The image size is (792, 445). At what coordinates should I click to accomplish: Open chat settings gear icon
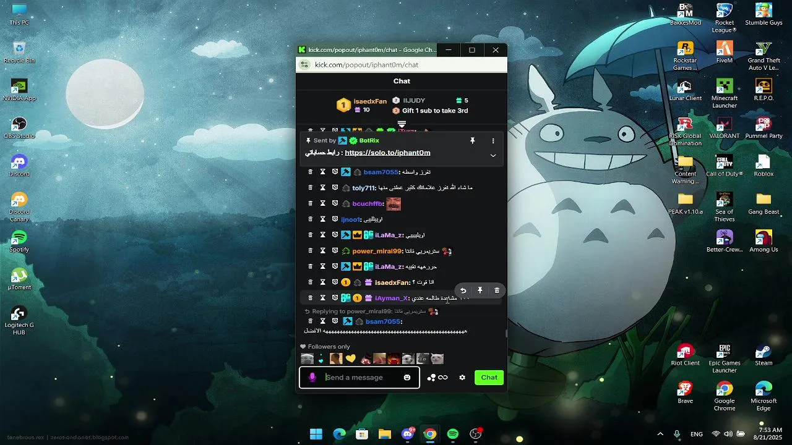click(462, 378)
